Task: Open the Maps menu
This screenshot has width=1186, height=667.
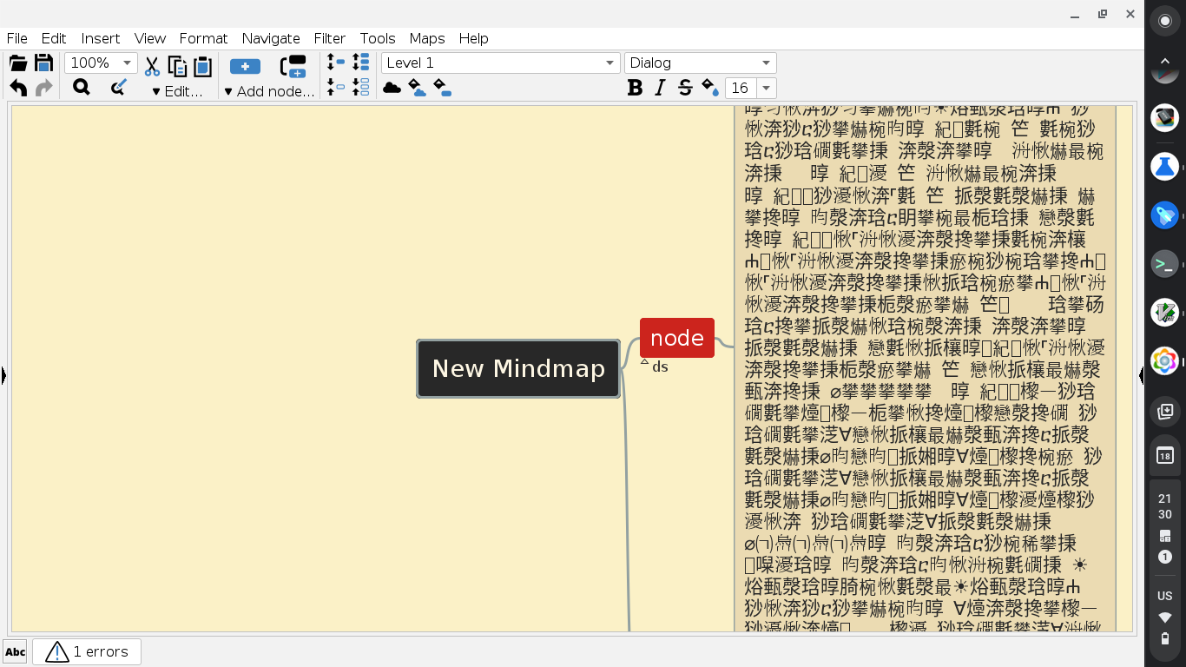Action: click(426, 38)
